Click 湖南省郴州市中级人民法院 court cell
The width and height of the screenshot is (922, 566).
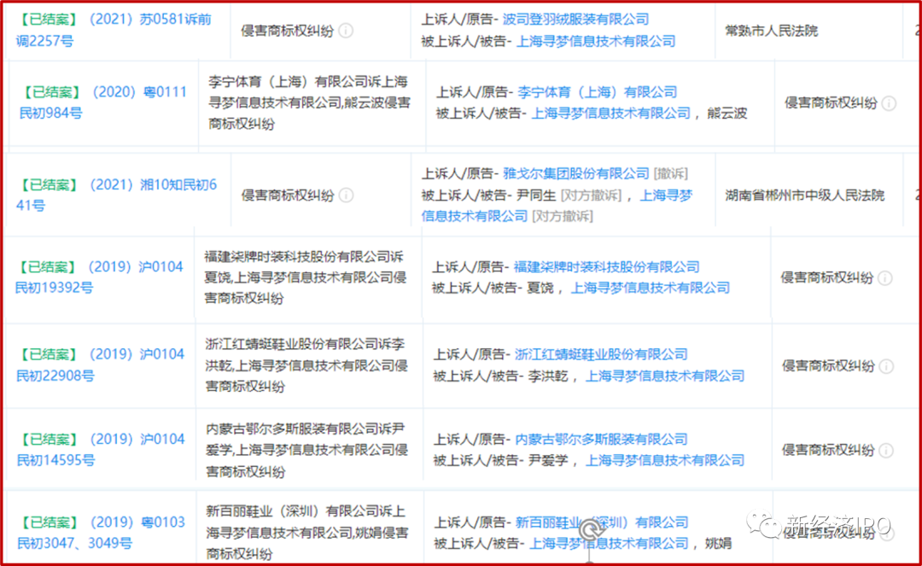pos(804,195)
